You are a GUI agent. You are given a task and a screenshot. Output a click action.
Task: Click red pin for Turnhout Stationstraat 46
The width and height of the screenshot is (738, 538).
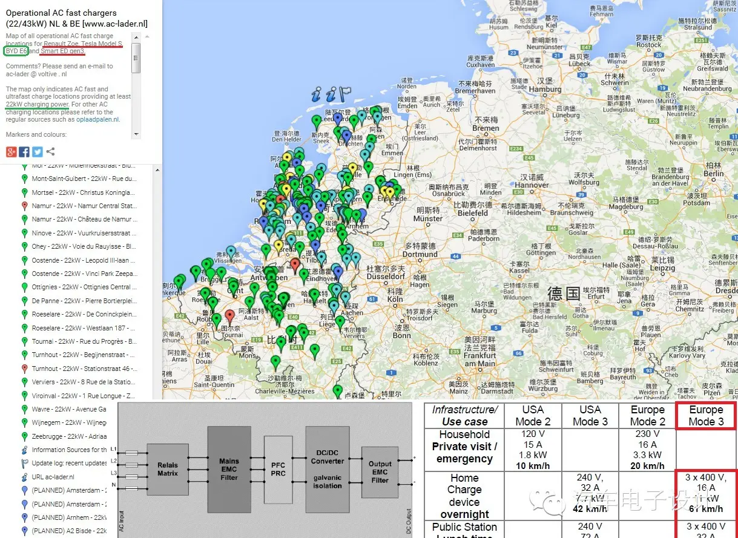(x=24, y=369)
